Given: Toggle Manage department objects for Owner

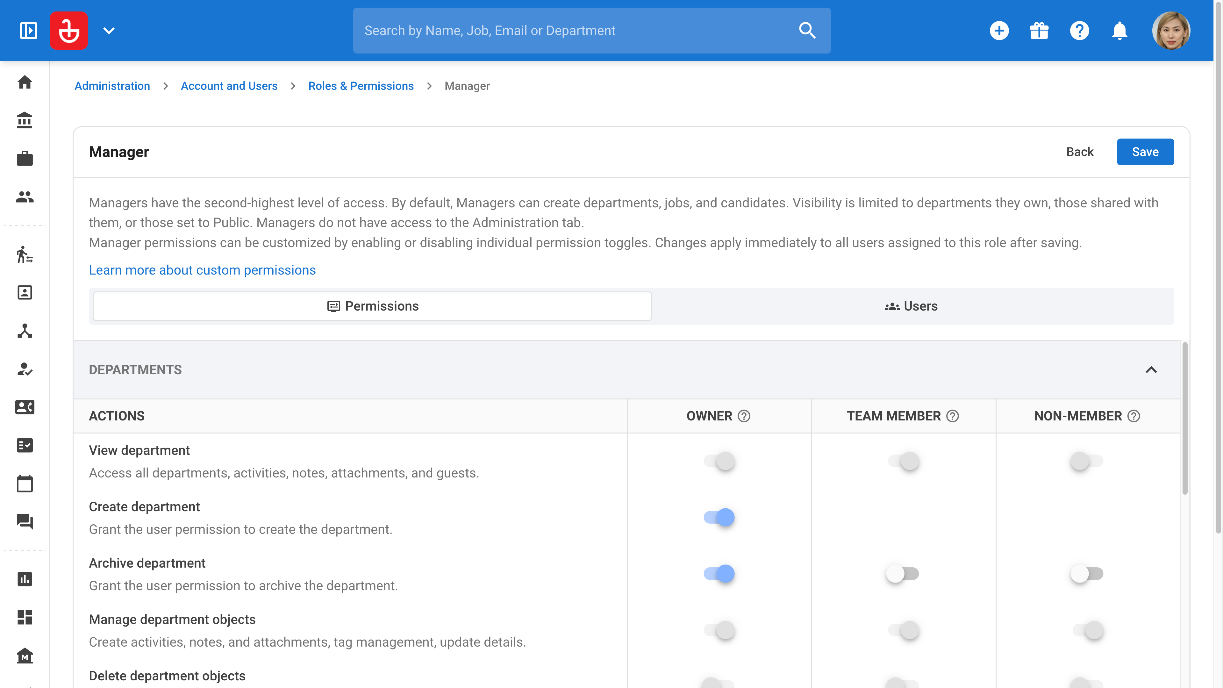Looking at the screenshot, I should point(719,630).
